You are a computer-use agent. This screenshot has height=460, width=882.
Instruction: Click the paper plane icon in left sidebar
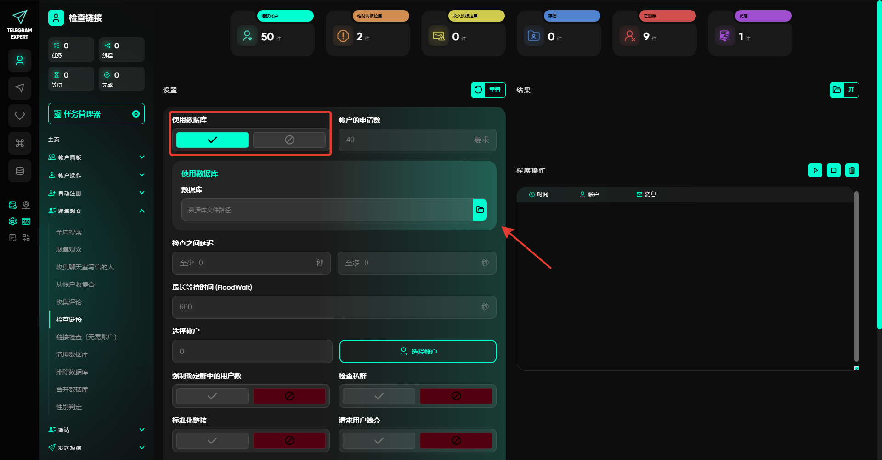click(x=20, y=88)
